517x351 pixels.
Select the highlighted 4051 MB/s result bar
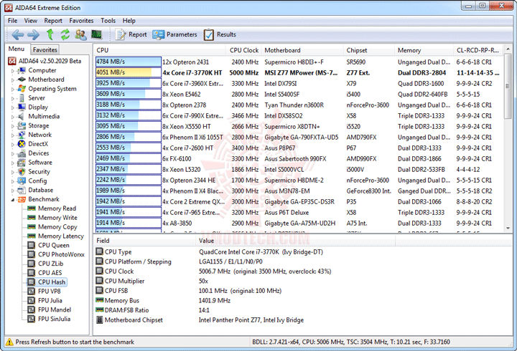click(x=129, y=72)
